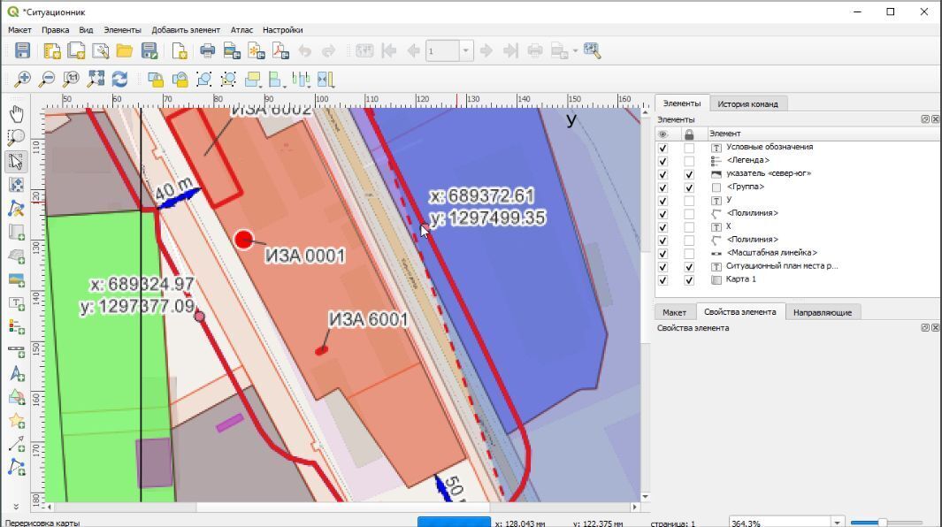Select Условные обозначения in the elements list

point(769,147)
